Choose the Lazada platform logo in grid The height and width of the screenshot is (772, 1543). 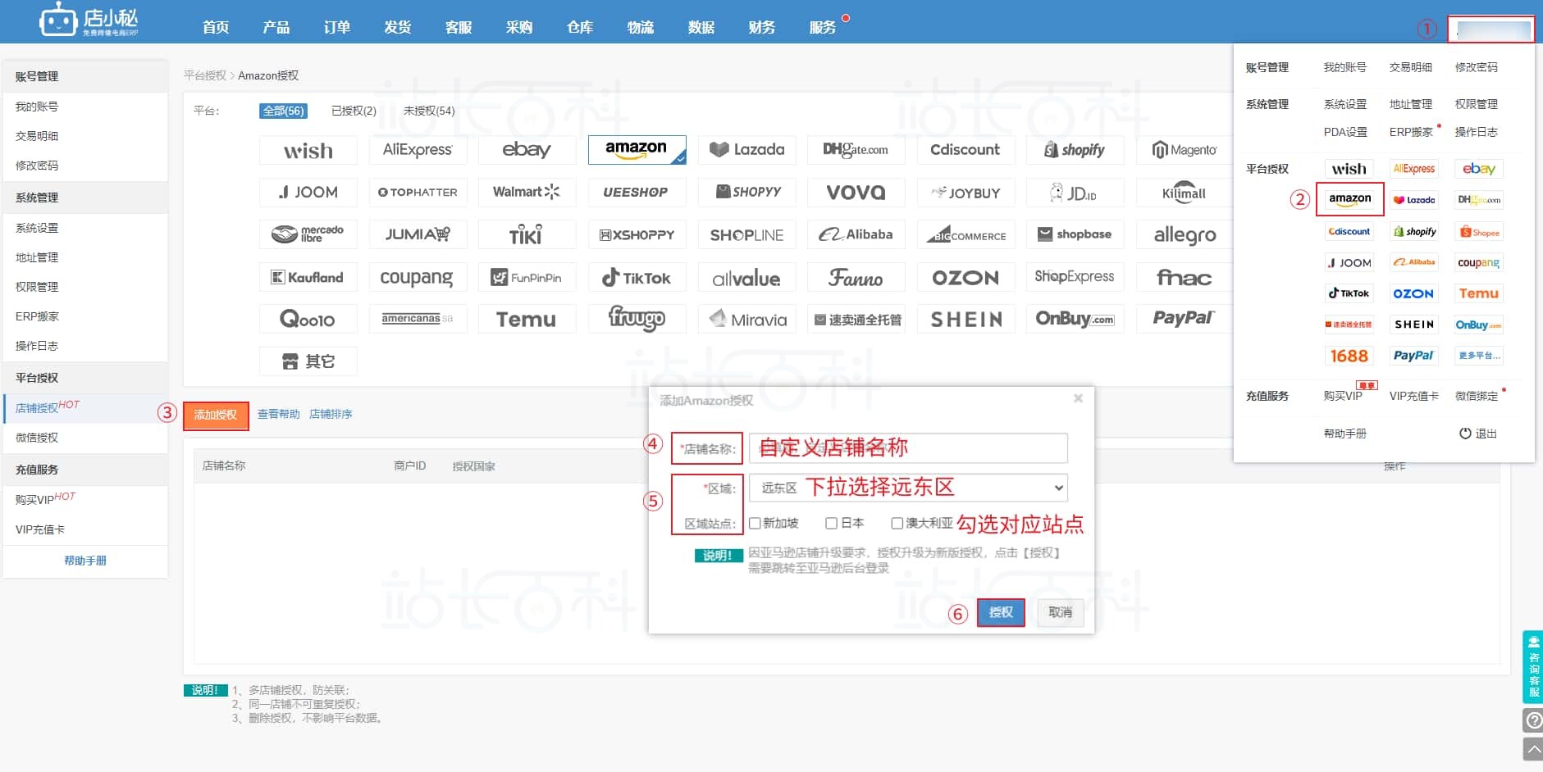pos(746,150)
